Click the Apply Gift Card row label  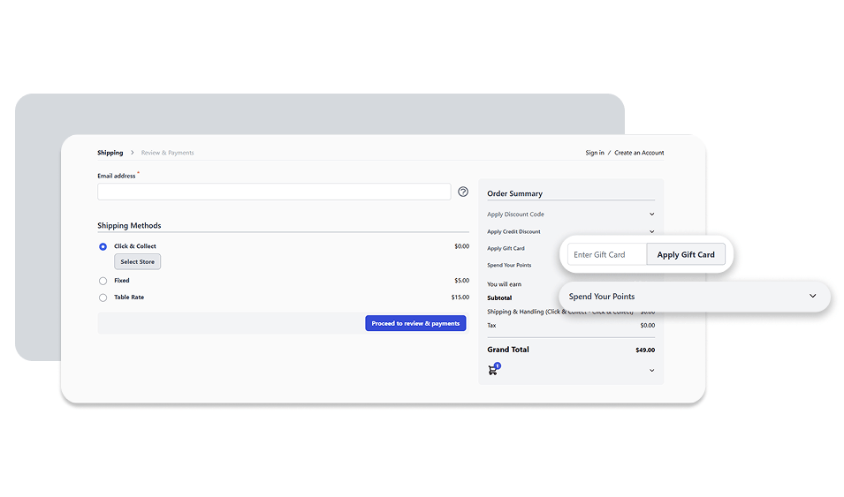(x=506, y=249)
